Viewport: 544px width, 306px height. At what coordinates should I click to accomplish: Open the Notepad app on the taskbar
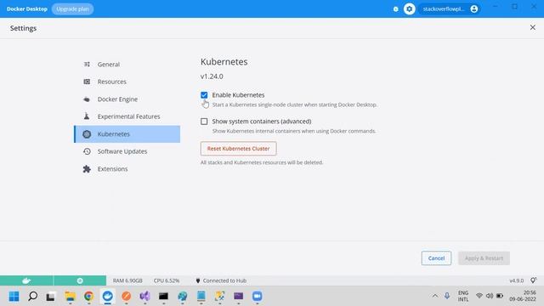201,297
